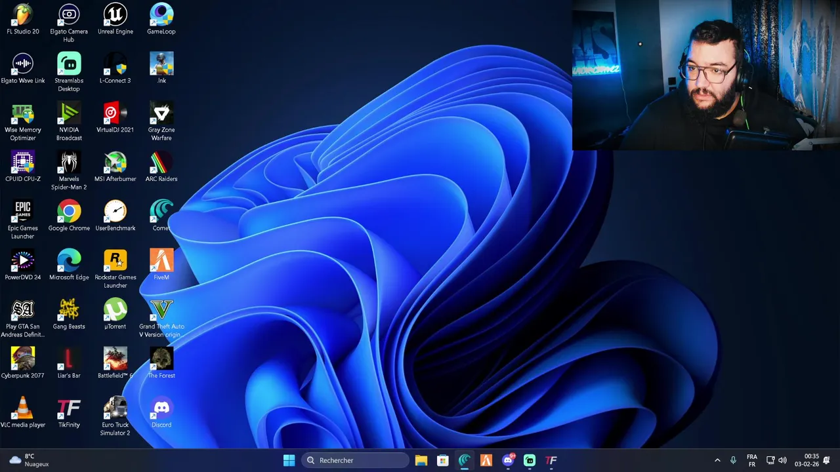The image size is (840, 472).
Task: Open Rockstar Games Launcher icon
Action: click(115, 269)
